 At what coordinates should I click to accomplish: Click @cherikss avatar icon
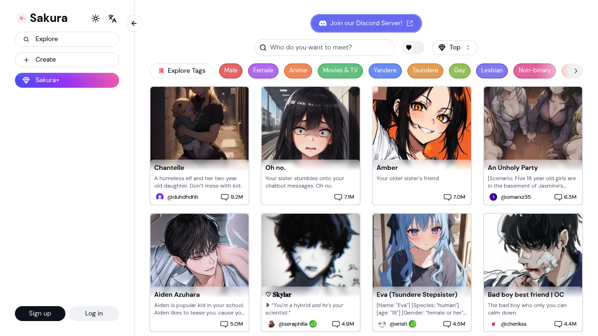(x=493, y=324)
